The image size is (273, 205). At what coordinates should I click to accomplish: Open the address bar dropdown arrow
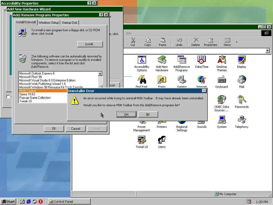[268, 51]
